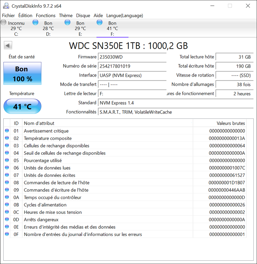Screen dimensions: 257x264
Task: Open the Langue(Language) menu
Action: click(125, 16)
